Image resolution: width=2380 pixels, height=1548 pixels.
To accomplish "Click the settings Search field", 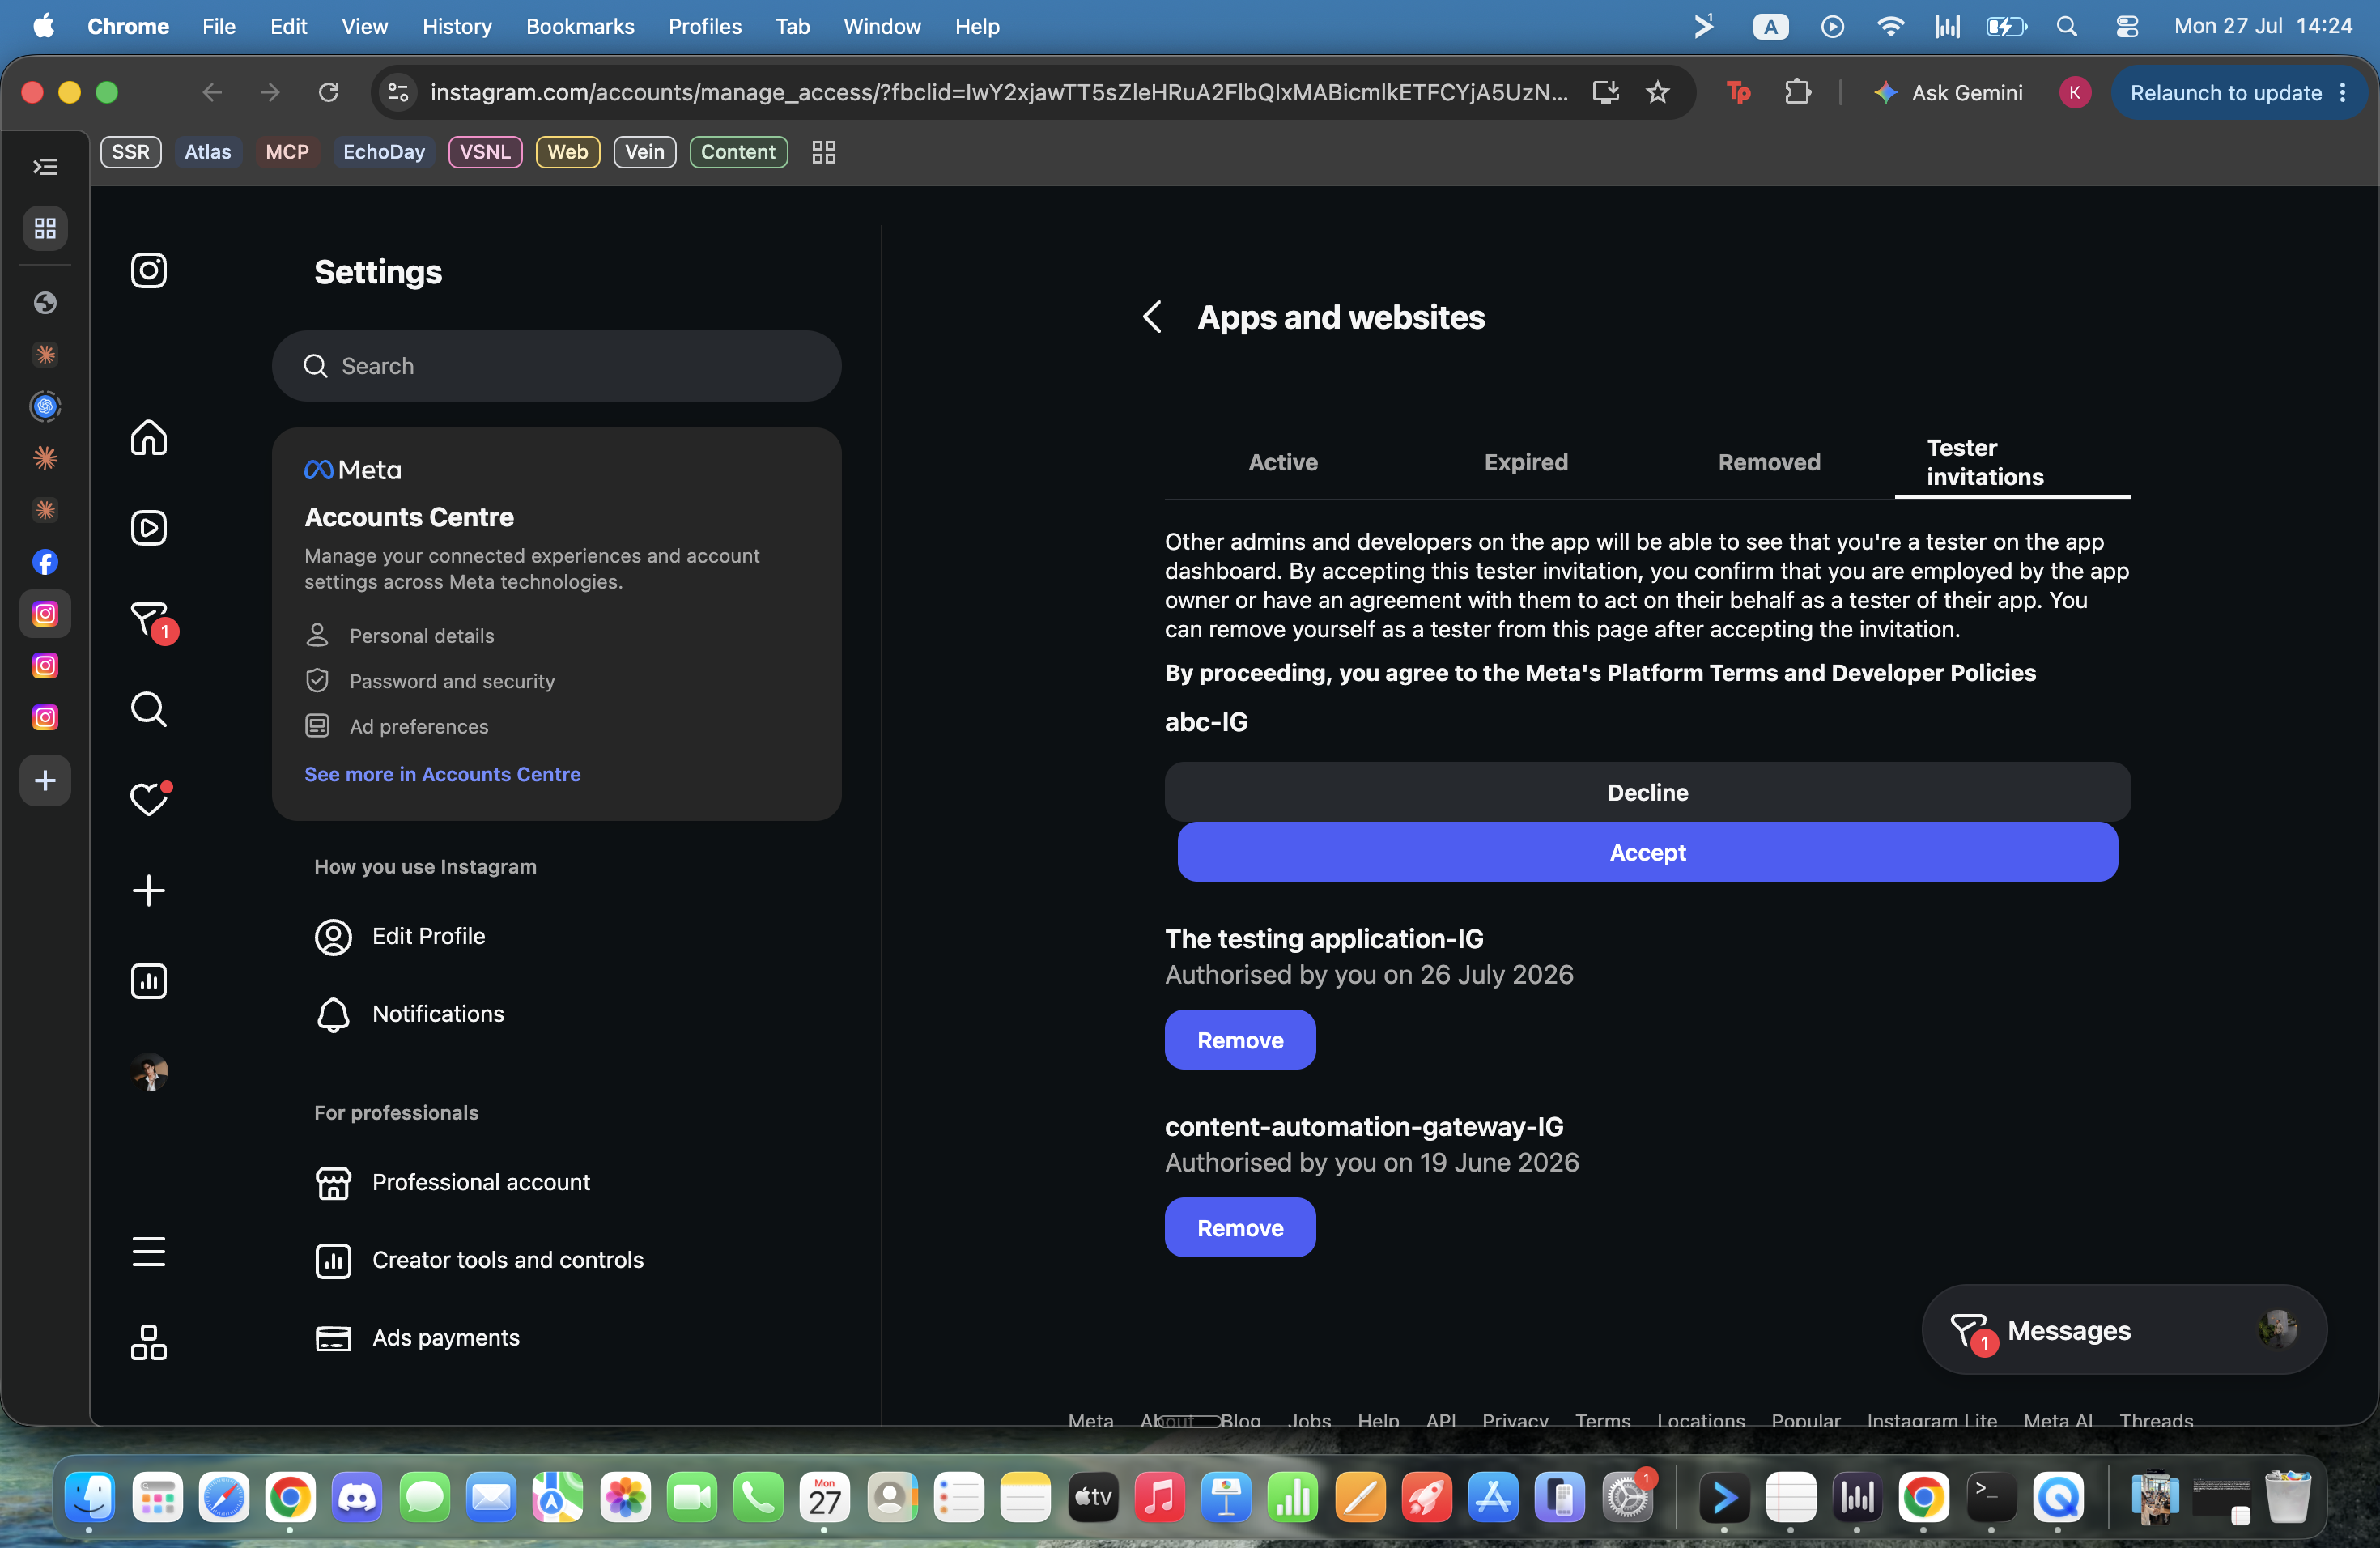I will [x=556, y=366].
